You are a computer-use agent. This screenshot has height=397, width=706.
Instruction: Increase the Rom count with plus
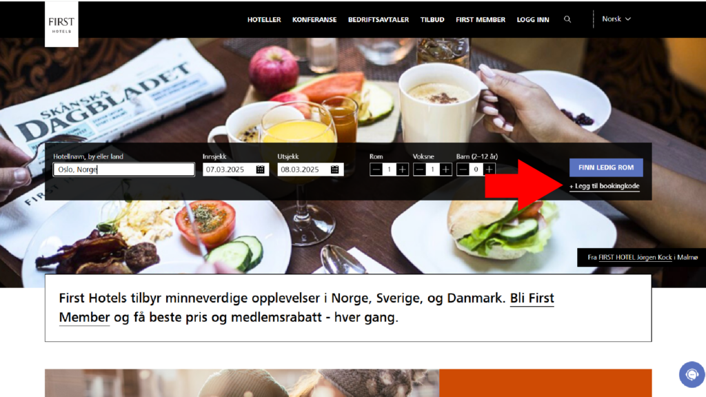click(402, 170)
